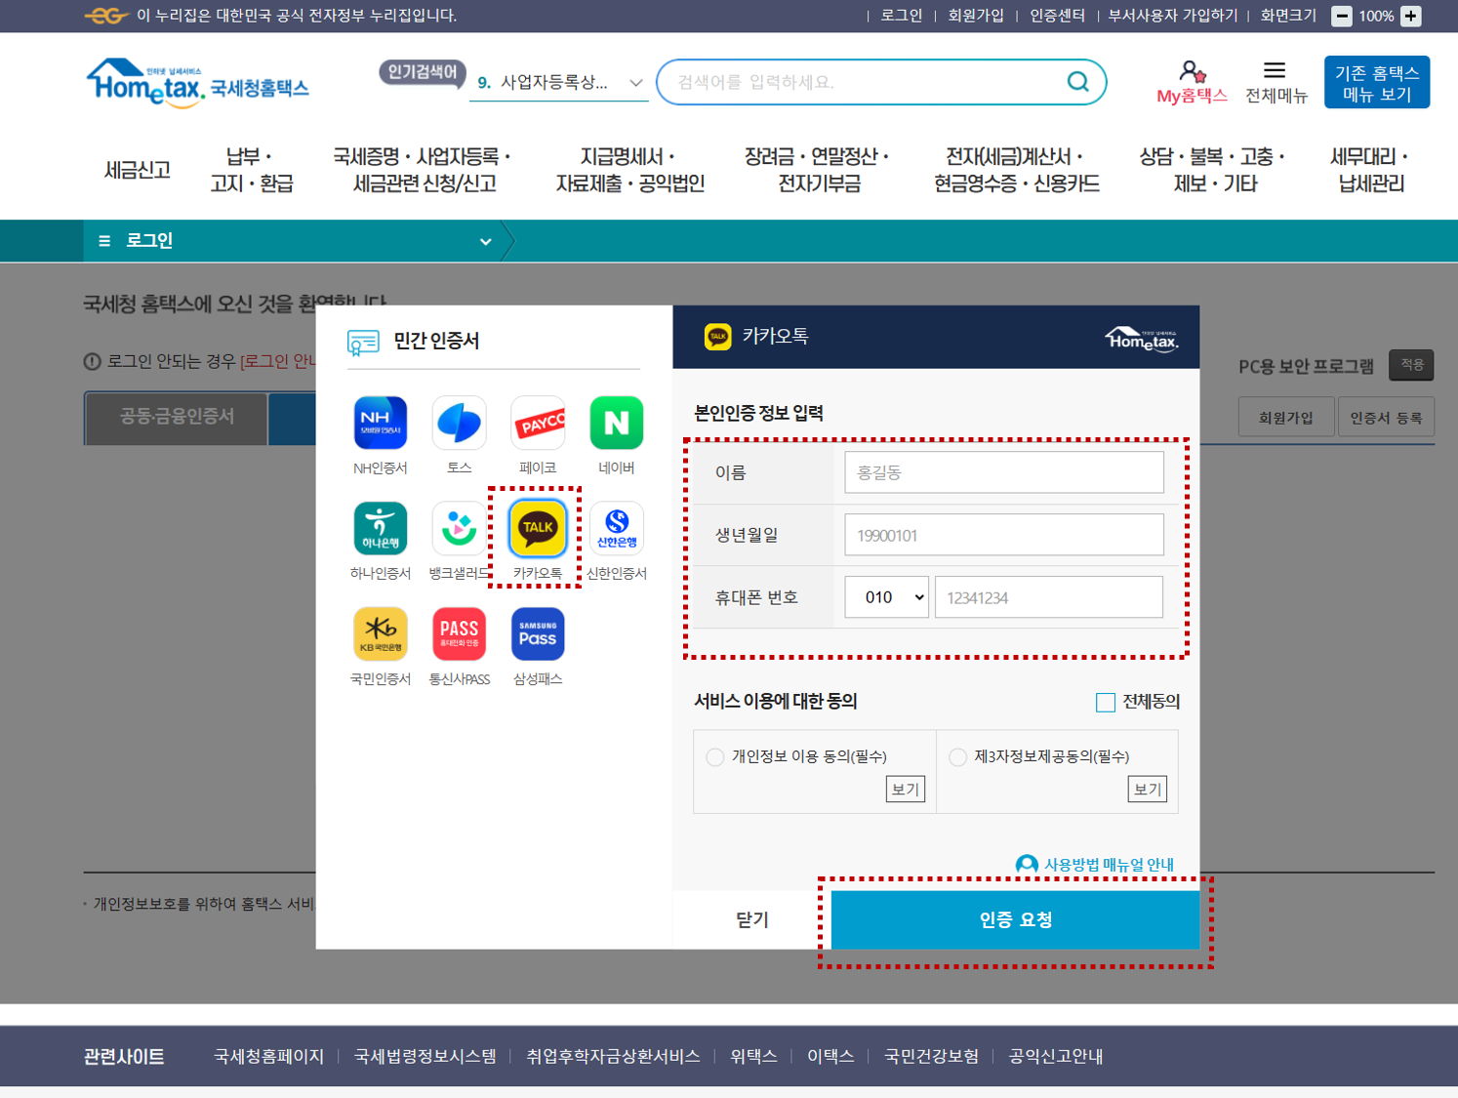Open 취업후학자금상환서비스 link
1458x1098 pixels.
[613, 1056]
